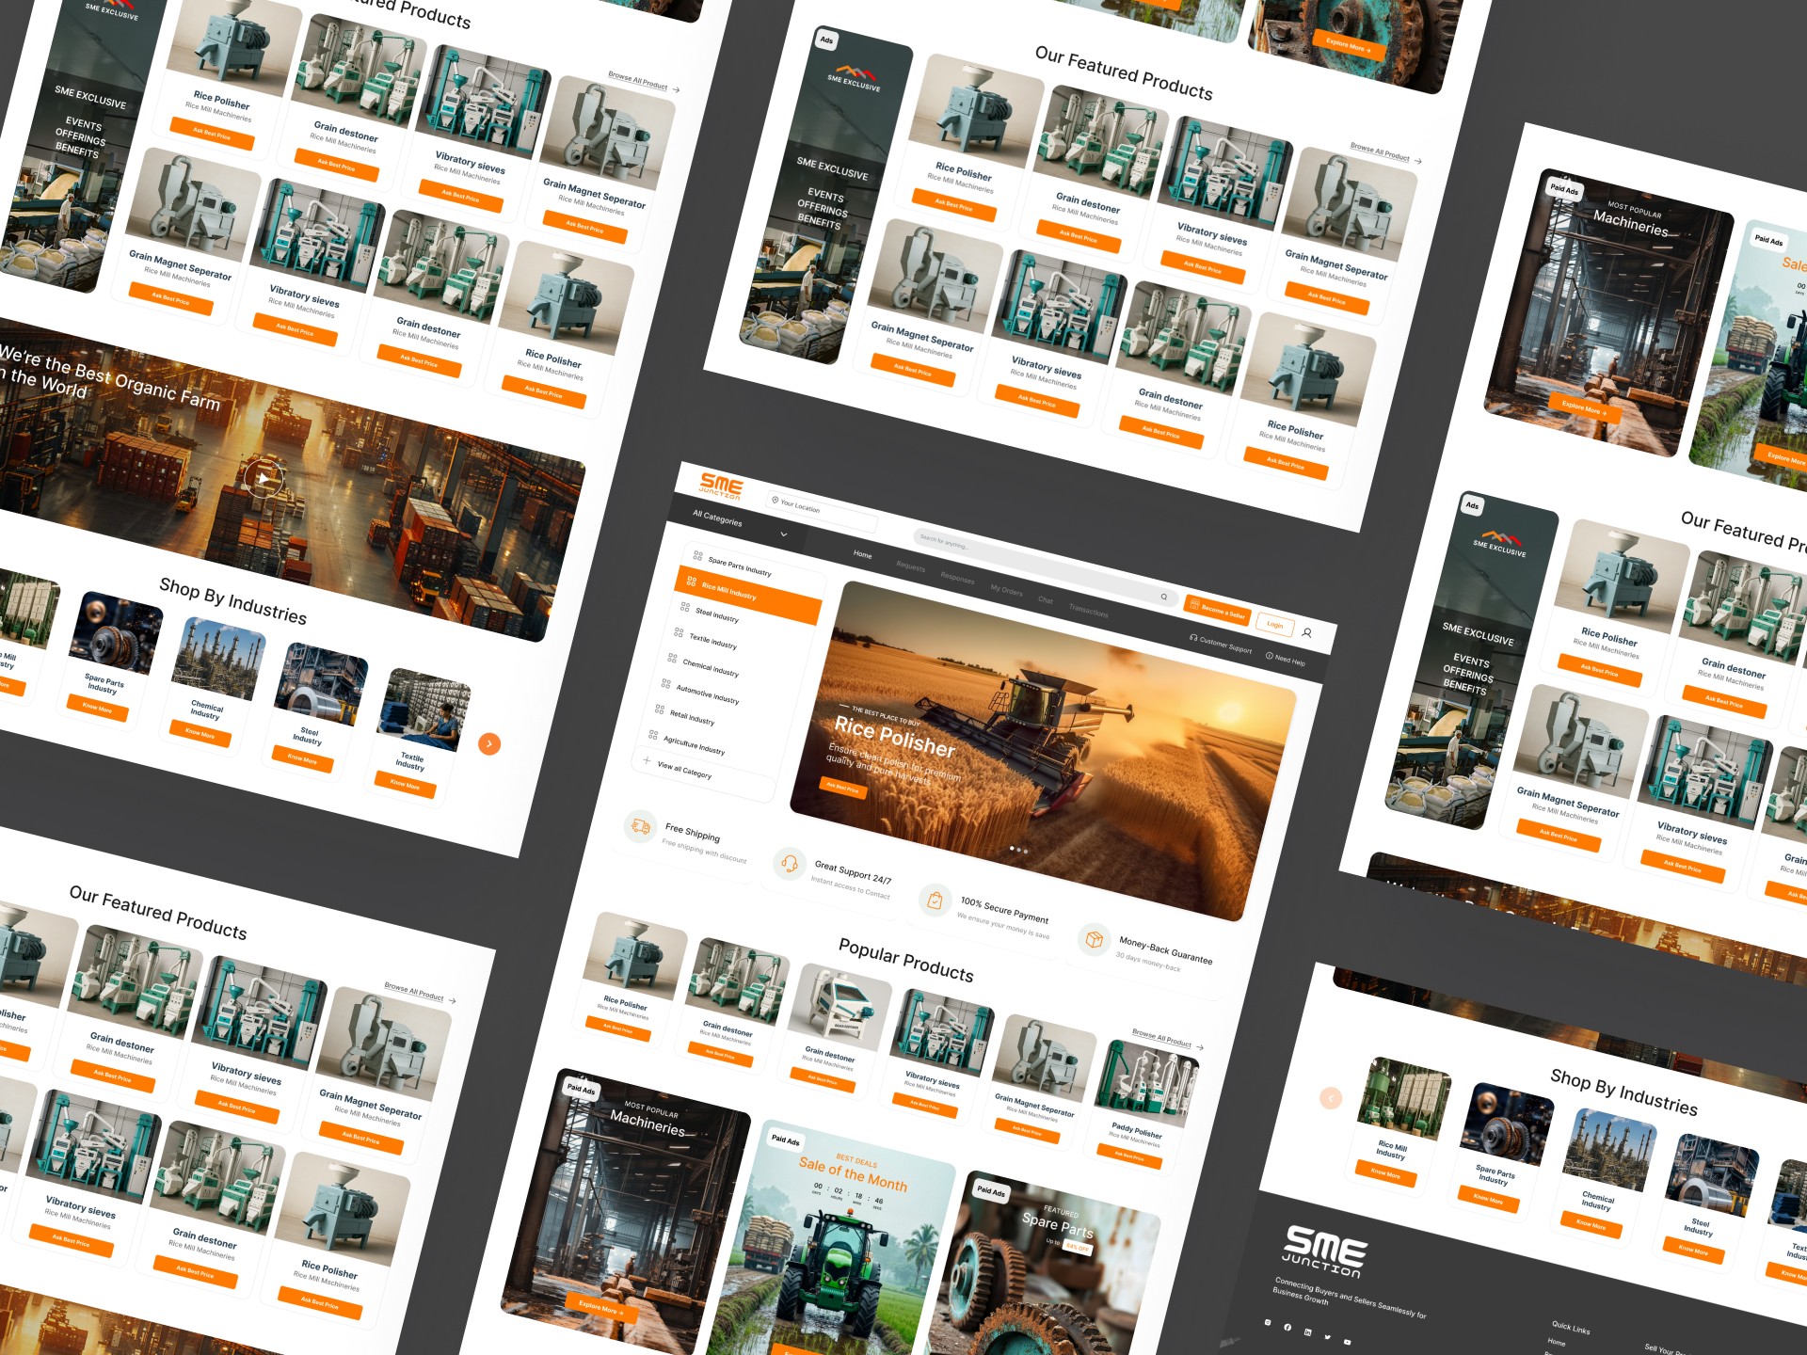Click the hero banner carousel dots
Screen dimensions: 1807x1355
click(x=1018, y=850)
